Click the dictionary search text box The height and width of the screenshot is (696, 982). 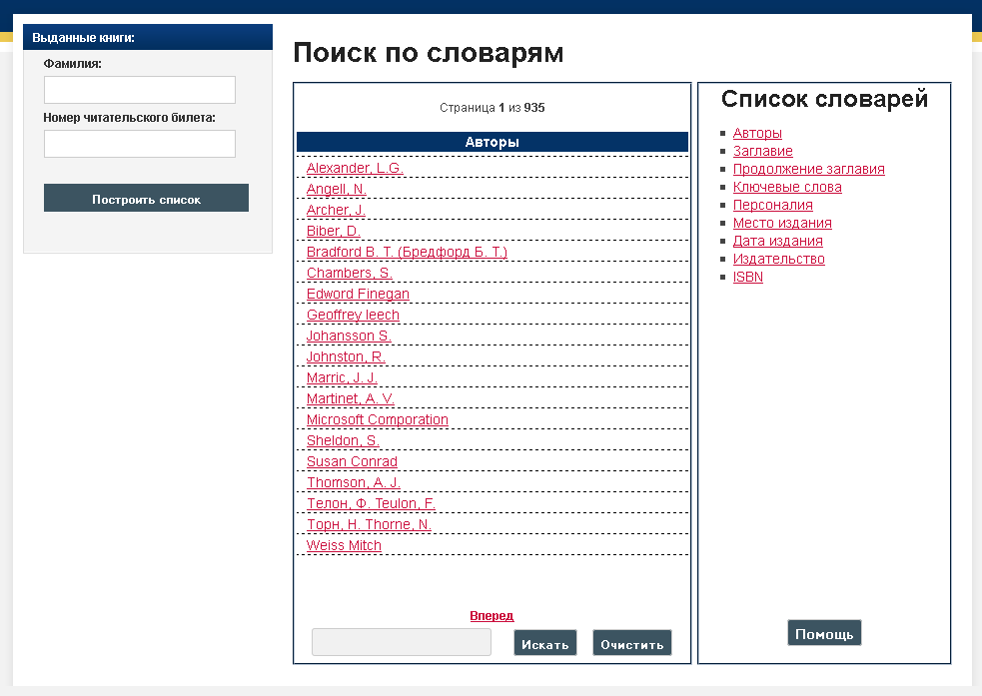click(401, 642)
